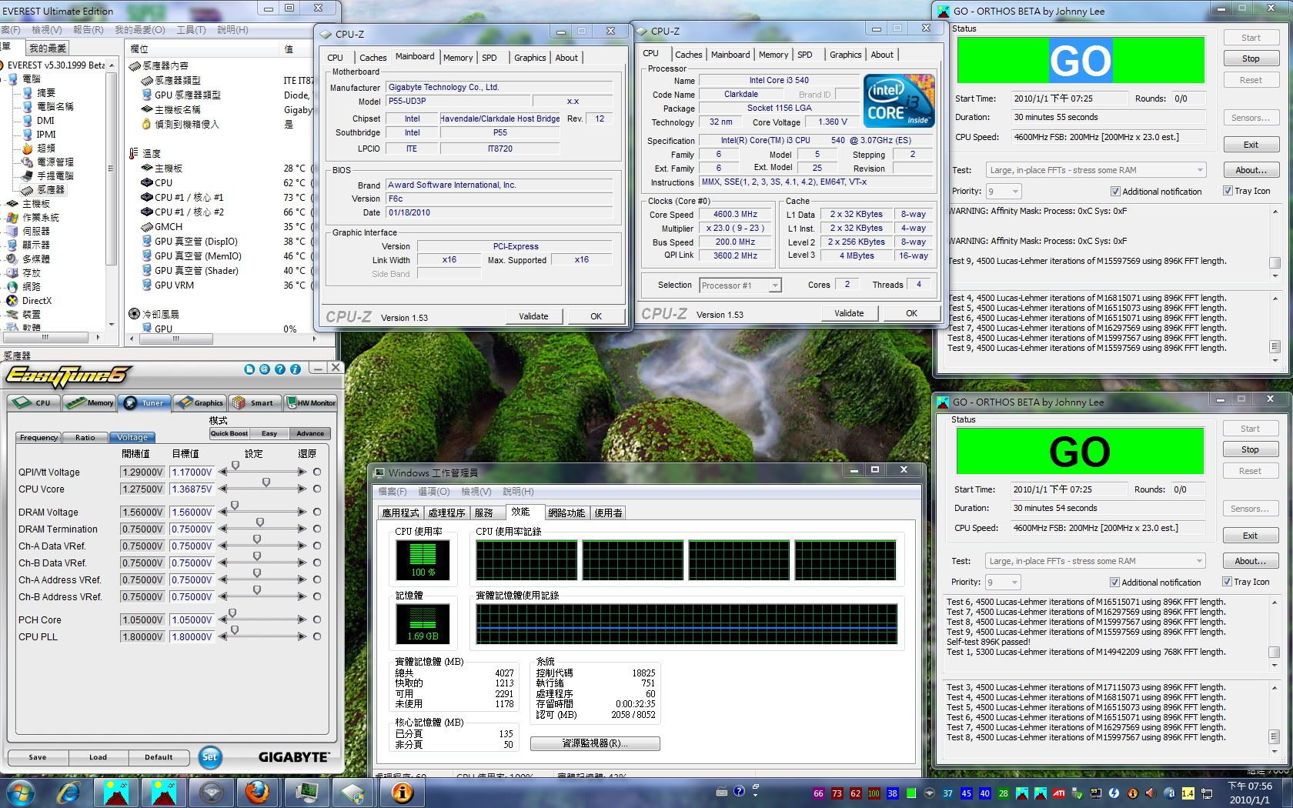
Task: Click Stop in the upper ORTHOS window
Action: pyautogui.click(x=1251, y=58)
